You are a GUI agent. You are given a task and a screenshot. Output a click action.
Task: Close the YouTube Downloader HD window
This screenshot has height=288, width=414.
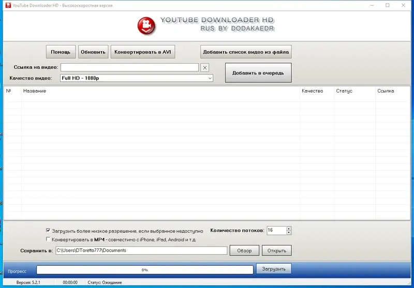403,5
